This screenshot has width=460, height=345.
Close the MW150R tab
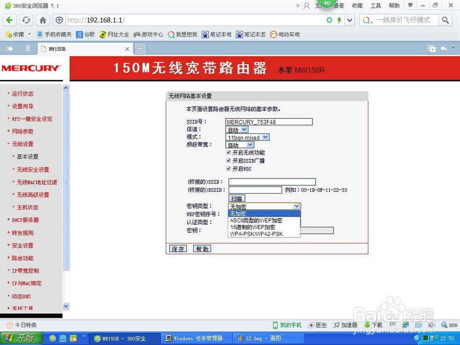[x=127, y=49]
